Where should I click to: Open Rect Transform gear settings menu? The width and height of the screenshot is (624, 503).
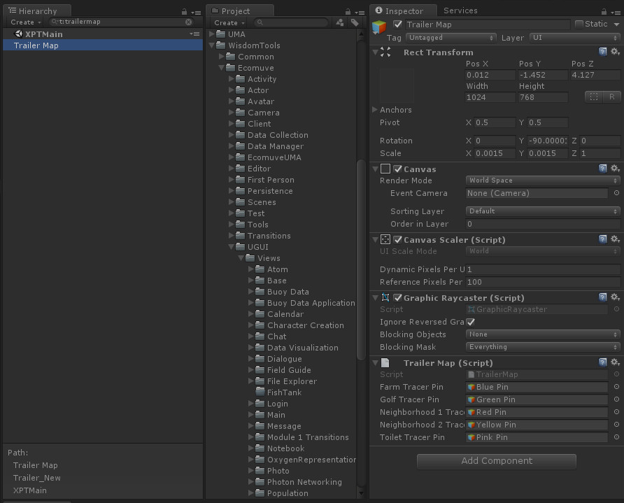coord(615,51)
